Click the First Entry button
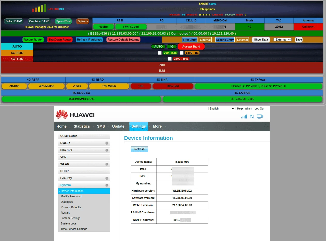The width and height of the screenshot is (326, 241). (x=190, y=40)
